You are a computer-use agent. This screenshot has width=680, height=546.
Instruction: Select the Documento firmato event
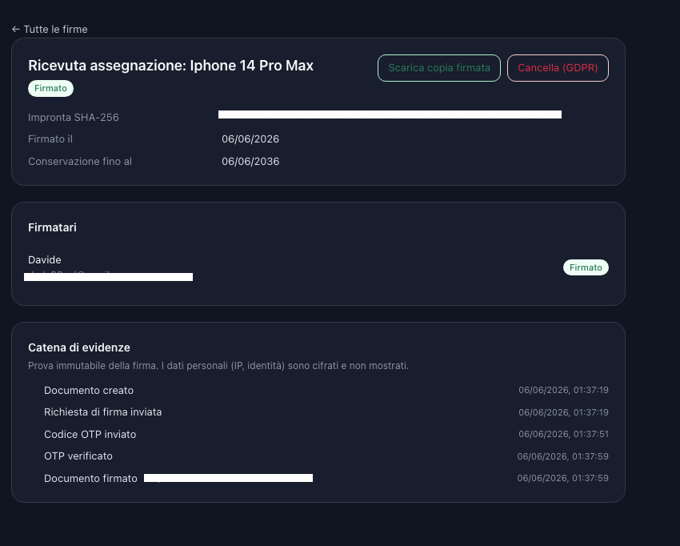(x=90, y=478)
